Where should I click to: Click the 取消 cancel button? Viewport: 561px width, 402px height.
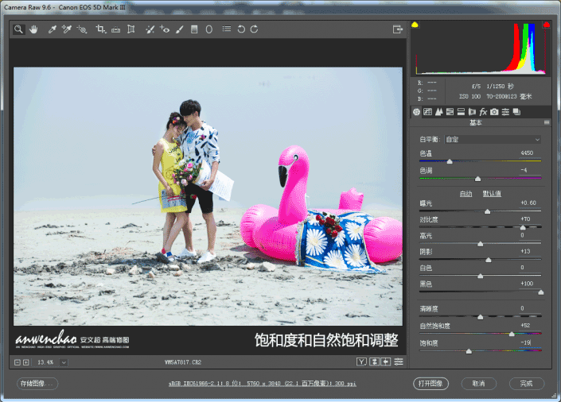(x=479, y=384)
